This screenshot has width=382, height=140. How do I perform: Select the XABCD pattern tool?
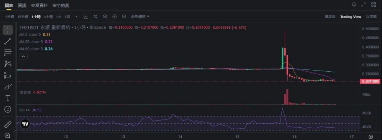[8, 64]
